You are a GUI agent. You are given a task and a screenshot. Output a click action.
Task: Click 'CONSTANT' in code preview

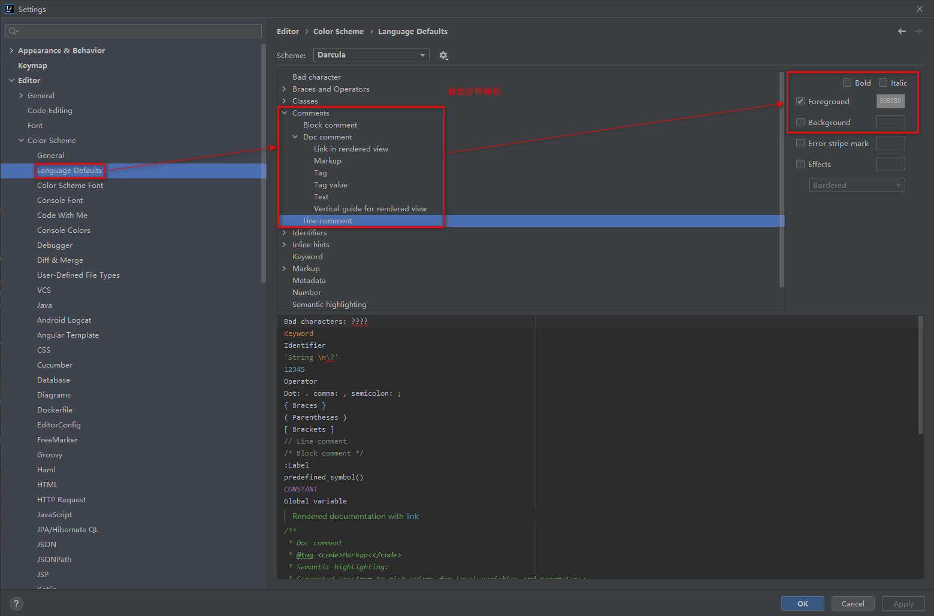[301, 489]
